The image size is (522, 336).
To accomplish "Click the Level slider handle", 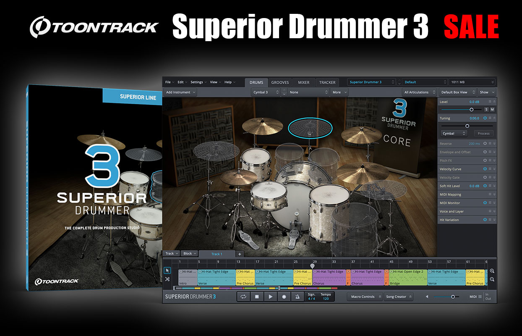I will coord(472,109).
